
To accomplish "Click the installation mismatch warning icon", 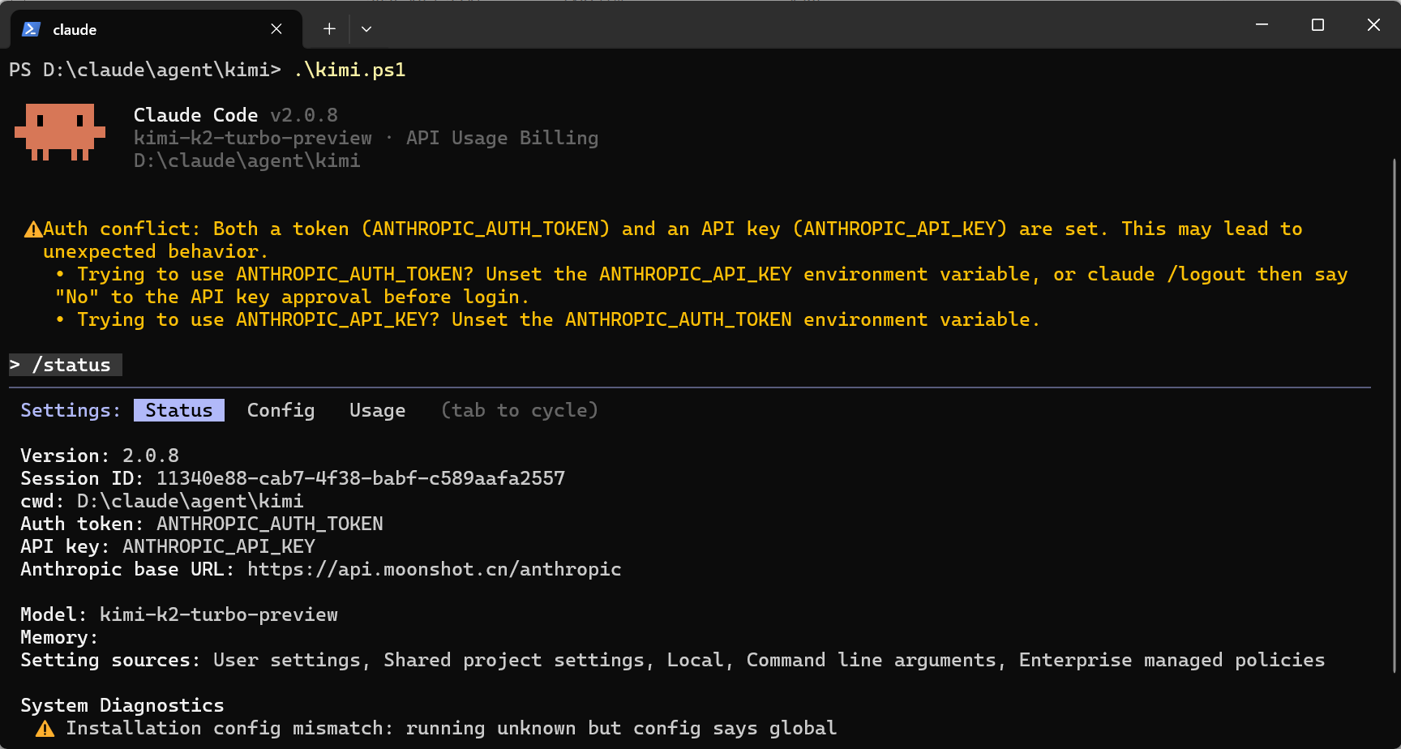I will tap(45, 729).
